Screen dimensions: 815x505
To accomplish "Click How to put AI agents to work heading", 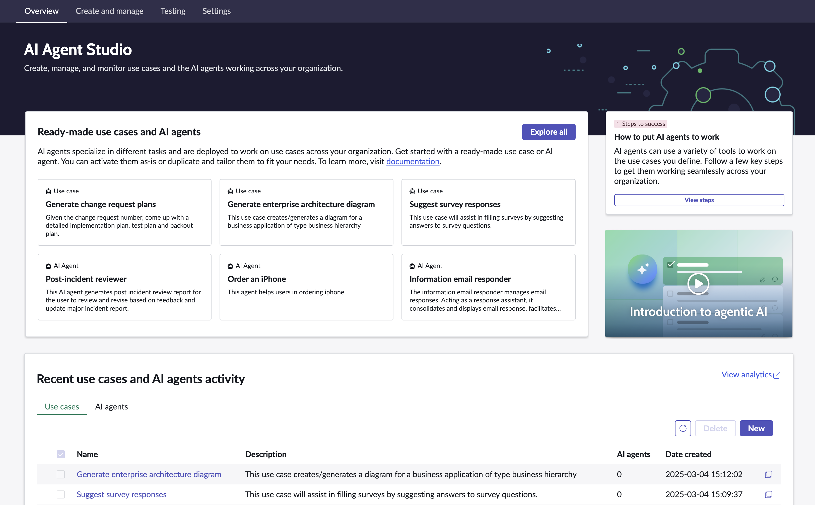I will (x=666, y=137).
